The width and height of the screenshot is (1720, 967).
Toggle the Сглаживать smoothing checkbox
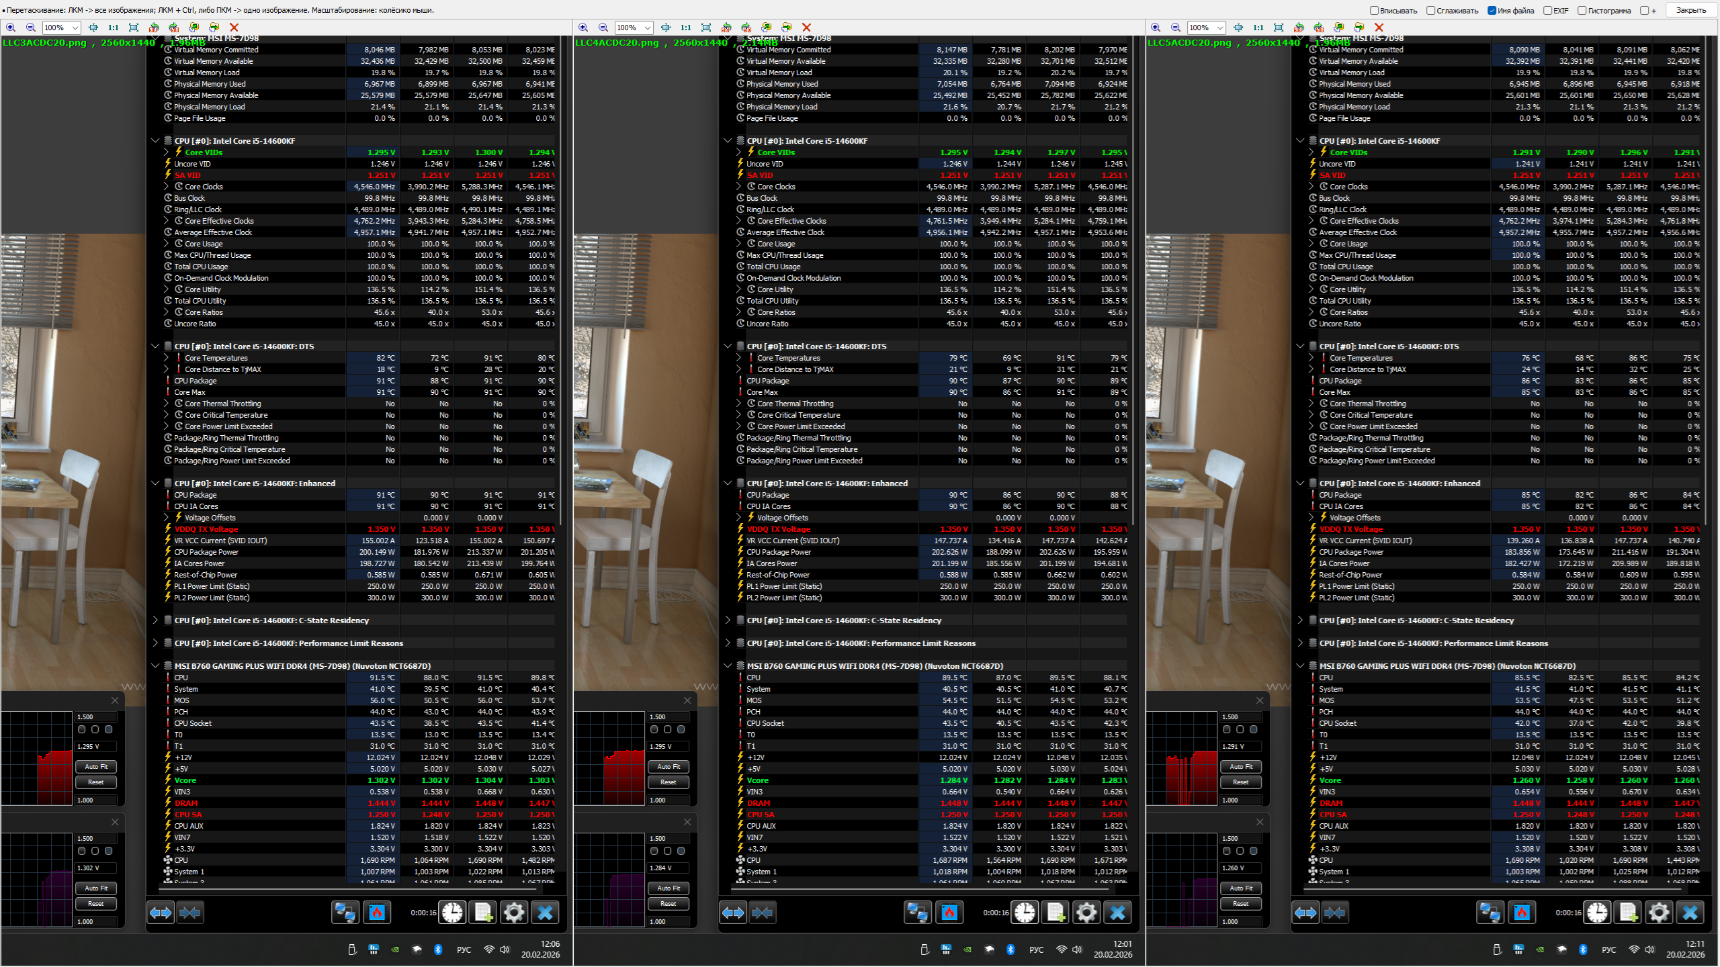(x=1431, y=10)
